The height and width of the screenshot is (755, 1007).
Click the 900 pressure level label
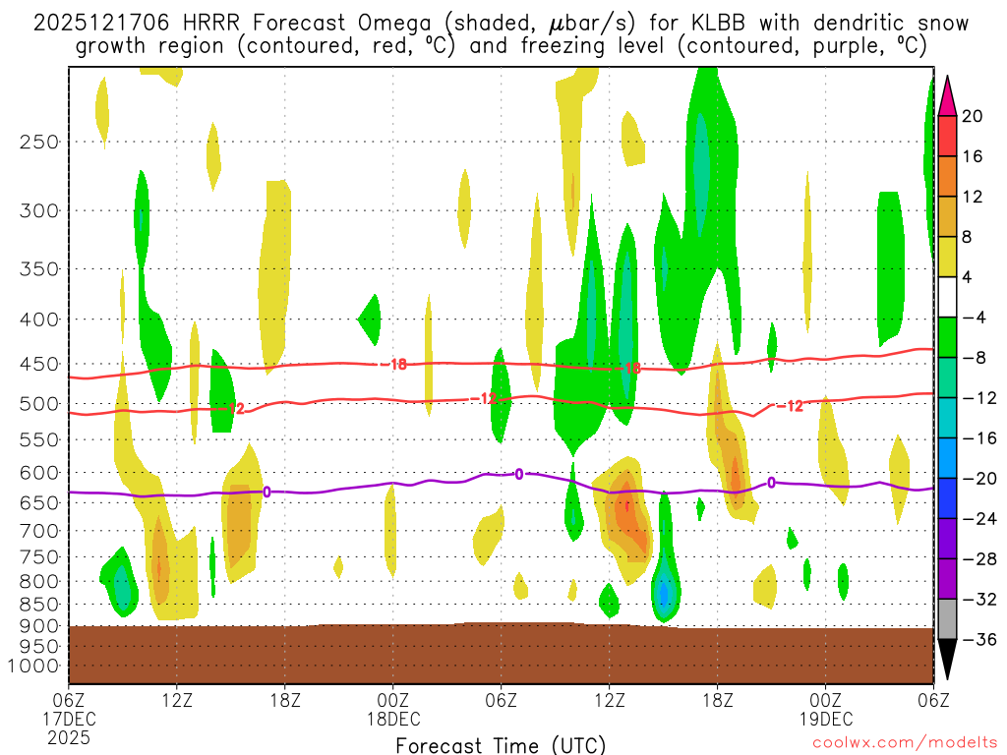(x=39, y=626)
